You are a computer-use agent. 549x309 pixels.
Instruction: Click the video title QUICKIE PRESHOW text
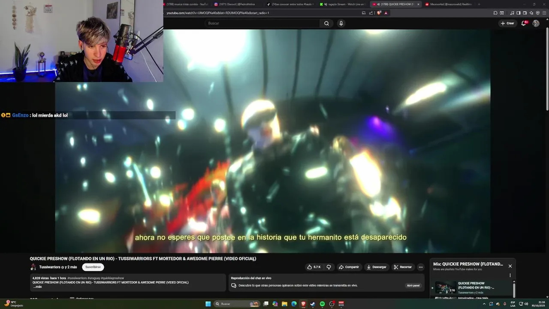tap(143, 259)
